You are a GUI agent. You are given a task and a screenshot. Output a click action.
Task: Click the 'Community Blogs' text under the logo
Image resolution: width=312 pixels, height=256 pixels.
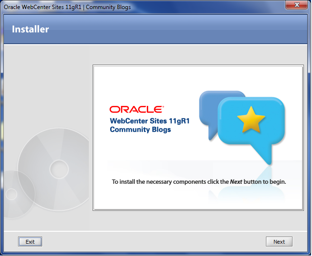140,130
